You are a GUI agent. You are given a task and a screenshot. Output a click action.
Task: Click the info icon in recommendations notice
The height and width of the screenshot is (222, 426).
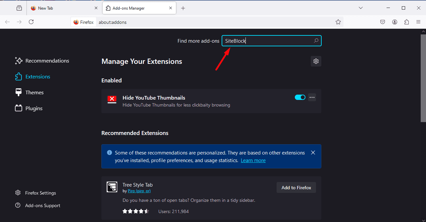click(x=109, y=153)
